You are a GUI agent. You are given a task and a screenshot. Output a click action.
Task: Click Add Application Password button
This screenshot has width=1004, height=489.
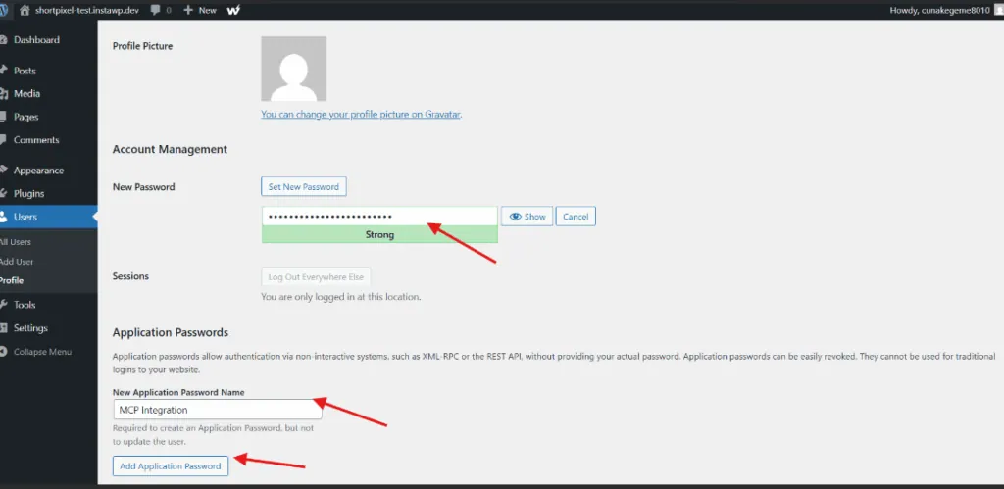coord(171,465)
